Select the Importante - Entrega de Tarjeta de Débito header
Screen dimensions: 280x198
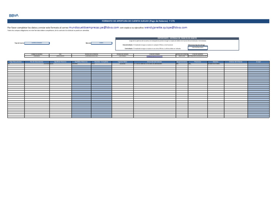[x=177, y=38]
